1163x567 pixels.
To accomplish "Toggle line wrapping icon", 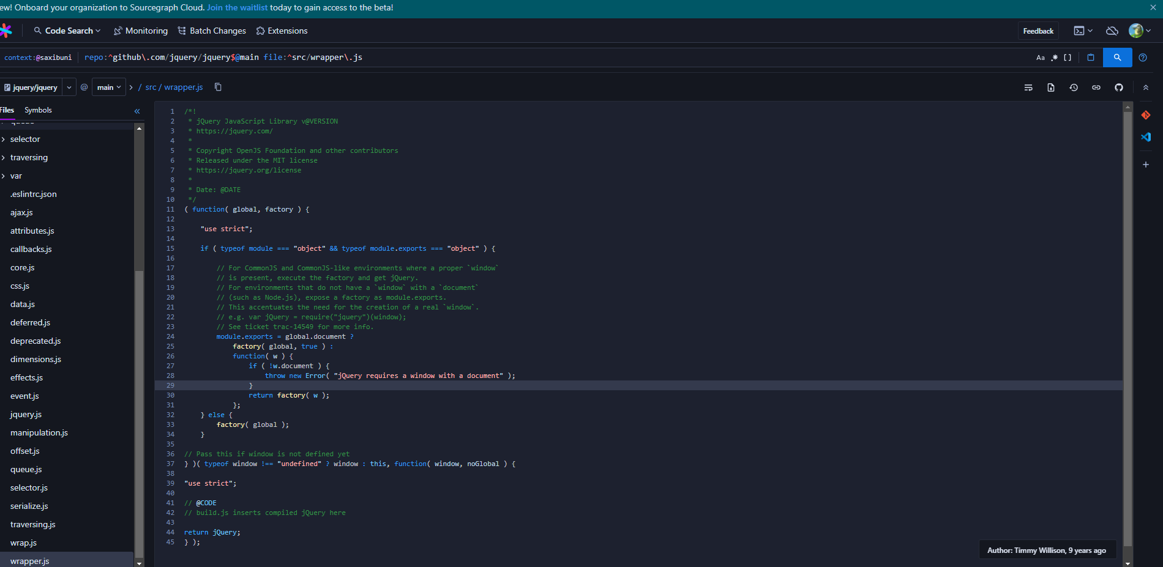I will pyautogui.click(x=1028, y=87).
